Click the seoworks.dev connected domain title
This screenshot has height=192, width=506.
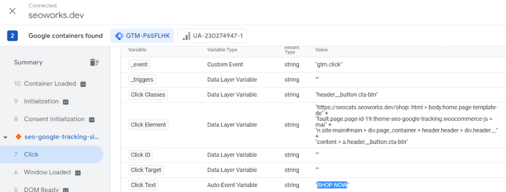click(56, 15)
